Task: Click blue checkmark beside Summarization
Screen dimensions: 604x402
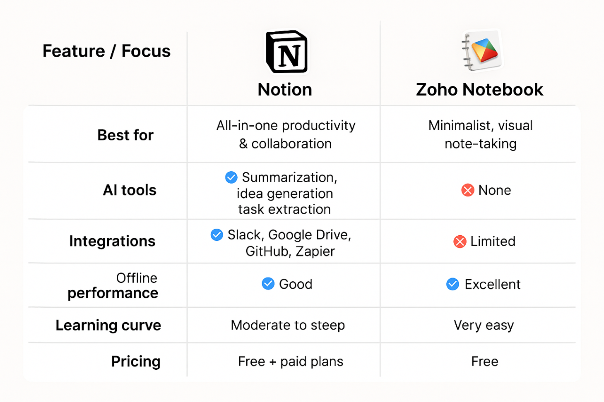Action: coord(231,177)
